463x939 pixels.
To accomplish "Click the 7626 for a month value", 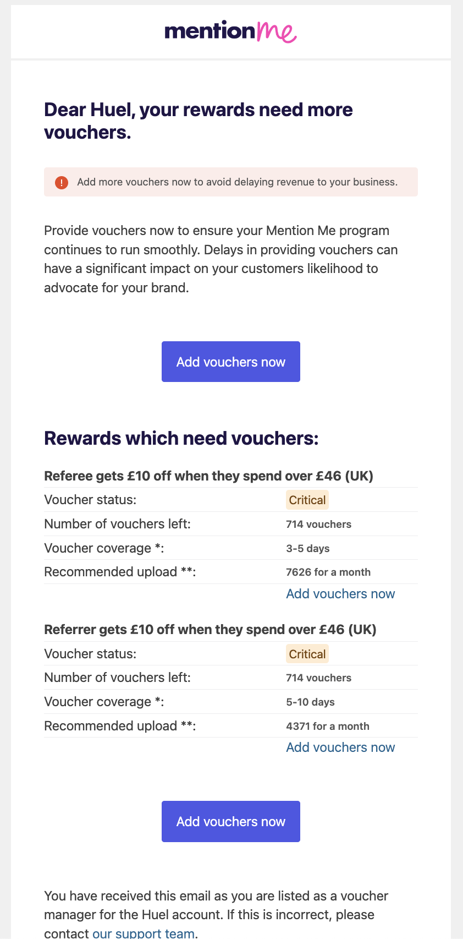I will click(x=328, y=572).
